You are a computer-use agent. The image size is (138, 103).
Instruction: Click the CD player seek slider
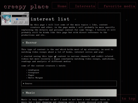(20, 19)
